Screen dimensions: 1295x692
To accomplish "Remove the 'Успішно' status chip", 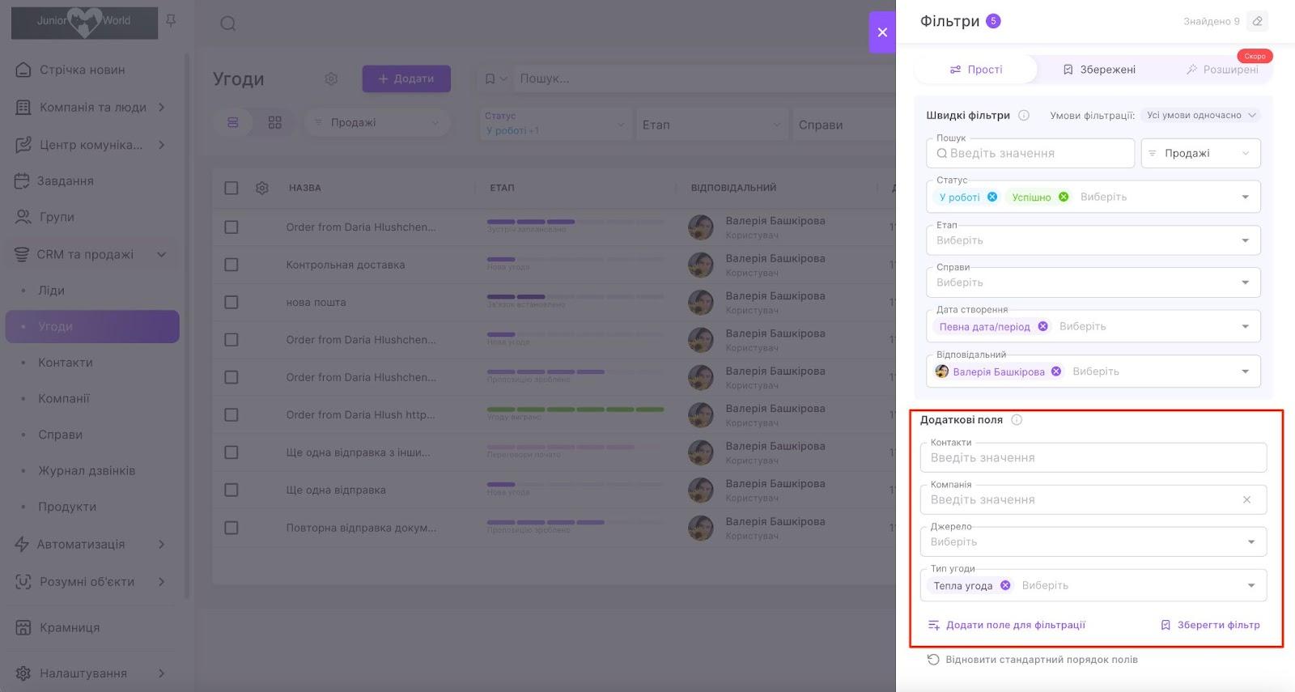I will 1064,197.
